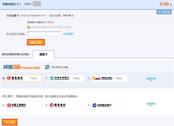
Task: Click the 快捷支付 quick pay logo
Action: 12,67
